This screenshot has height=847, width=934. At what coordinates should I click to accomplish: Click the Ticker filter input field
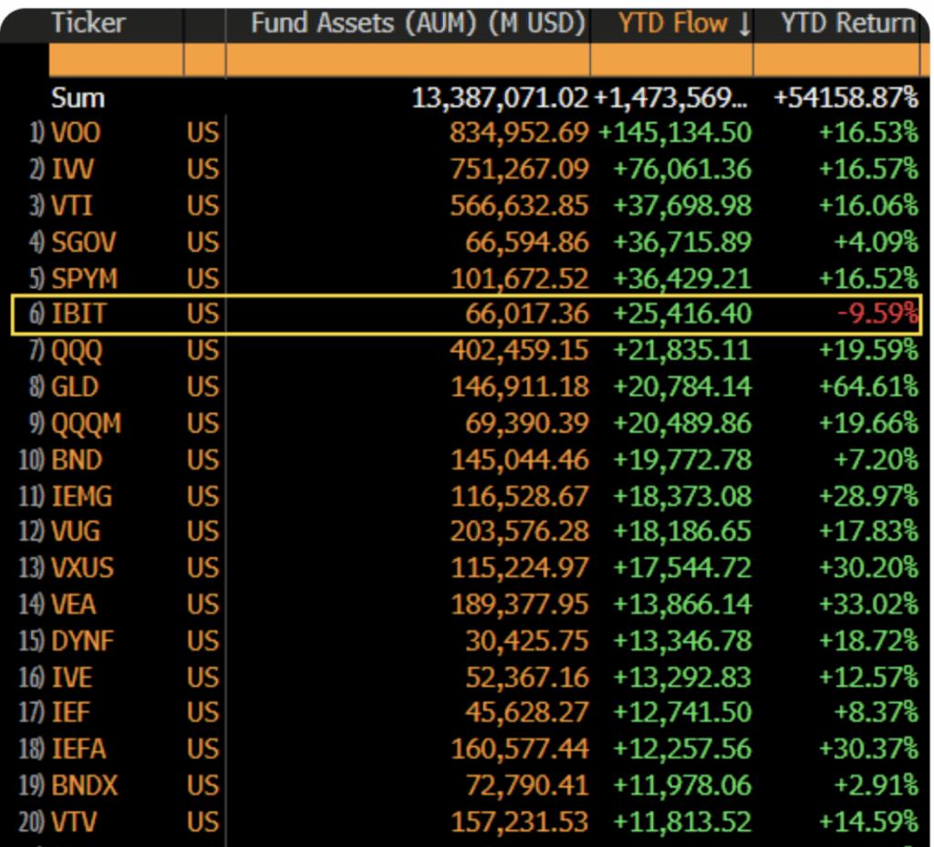[x=116, y=60]
